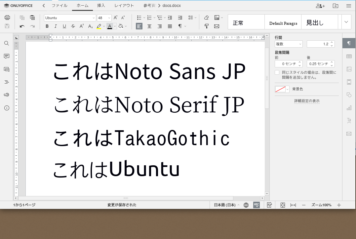Open 日本語 (日本) language selector

click(x=226, y=205)
